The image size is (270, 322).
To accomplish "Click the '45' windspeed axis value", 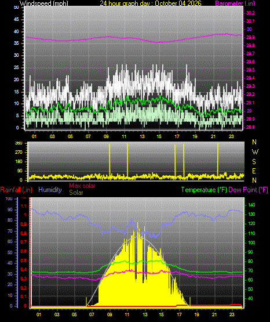I will point(16,20).
